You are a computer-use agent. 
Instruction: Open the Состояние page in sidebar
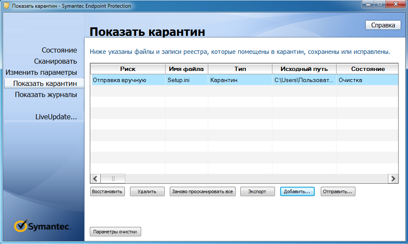coord(59,50)
